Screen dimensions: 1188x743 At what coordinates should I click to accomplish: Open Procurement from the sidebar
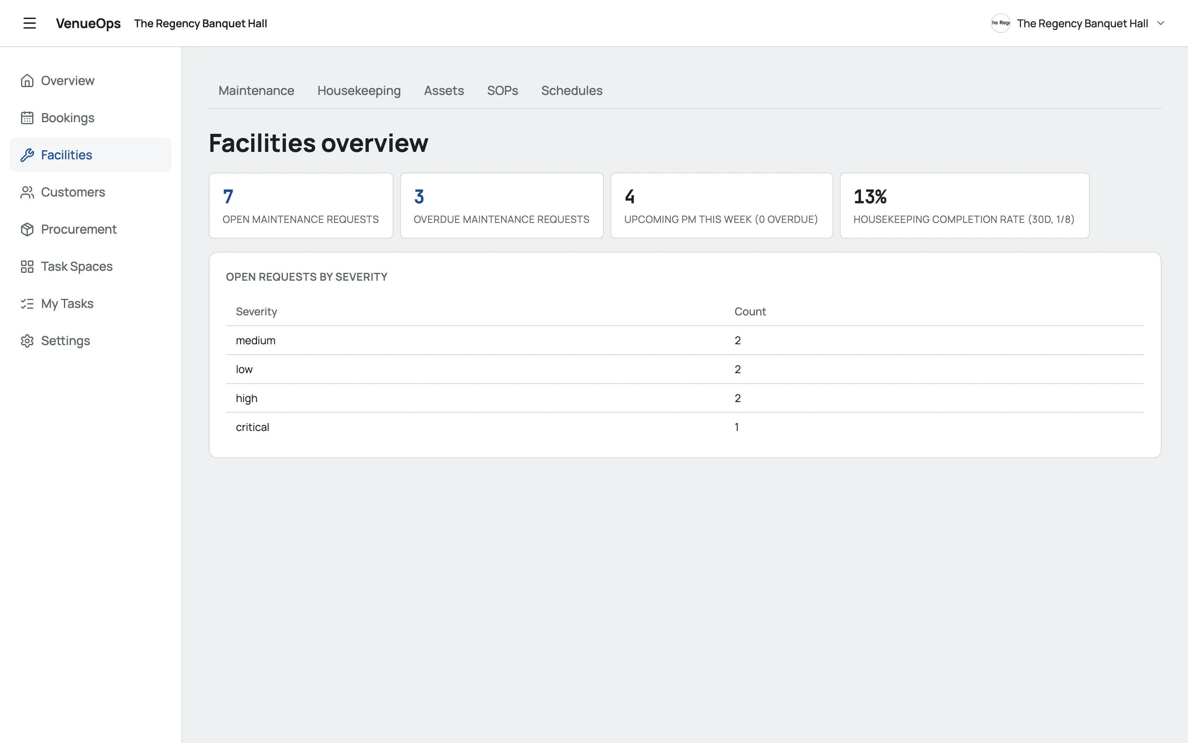coord(91,230)
